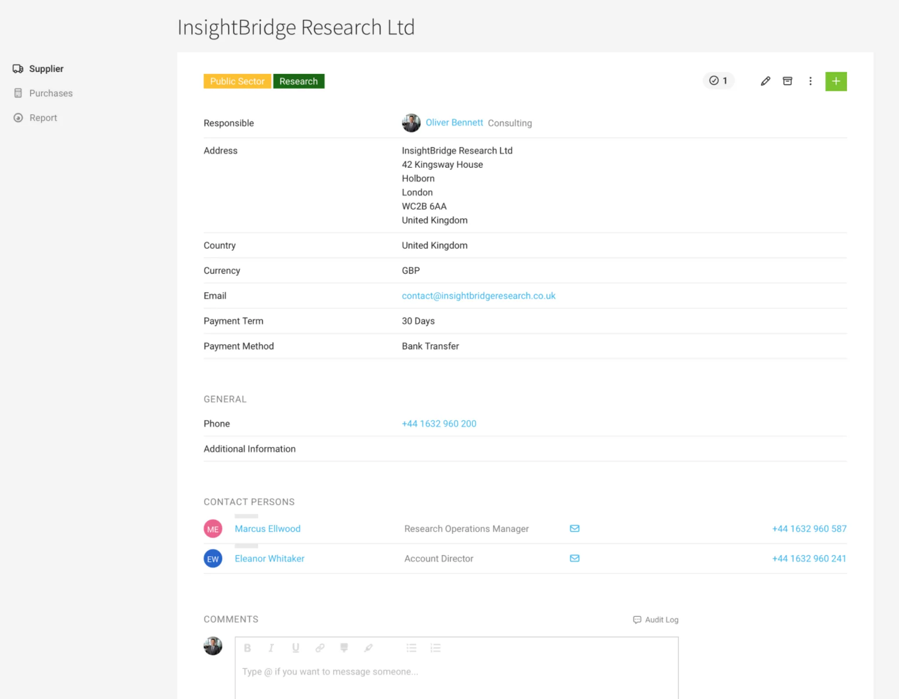Image resolution: width=899 pixels, height=699 pixels.
Task: Toggle underline in comment editor
Action: pyautogui.click(x=296, y=648)
